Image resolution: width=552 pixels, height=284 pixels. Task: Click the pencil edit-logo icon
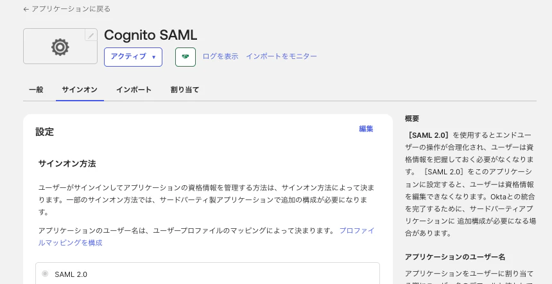pyautogui.click(x=91, y=35)
